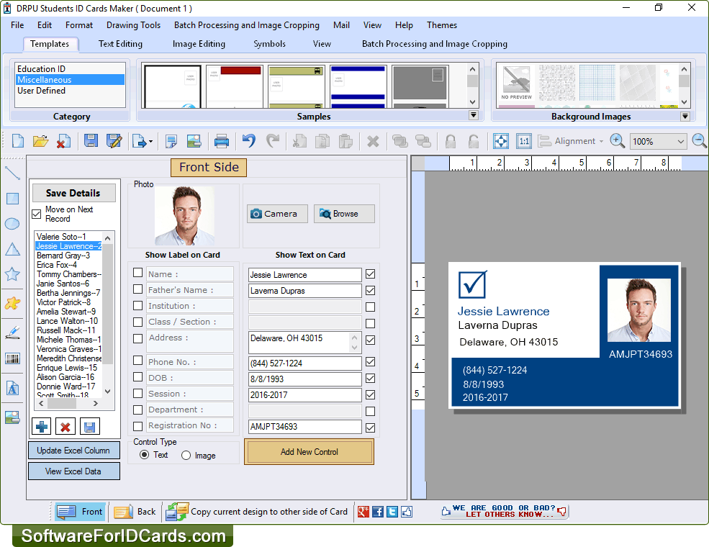709x547 pixels.
Task: Switch to the Symbols tab
Action: (269, 44)
